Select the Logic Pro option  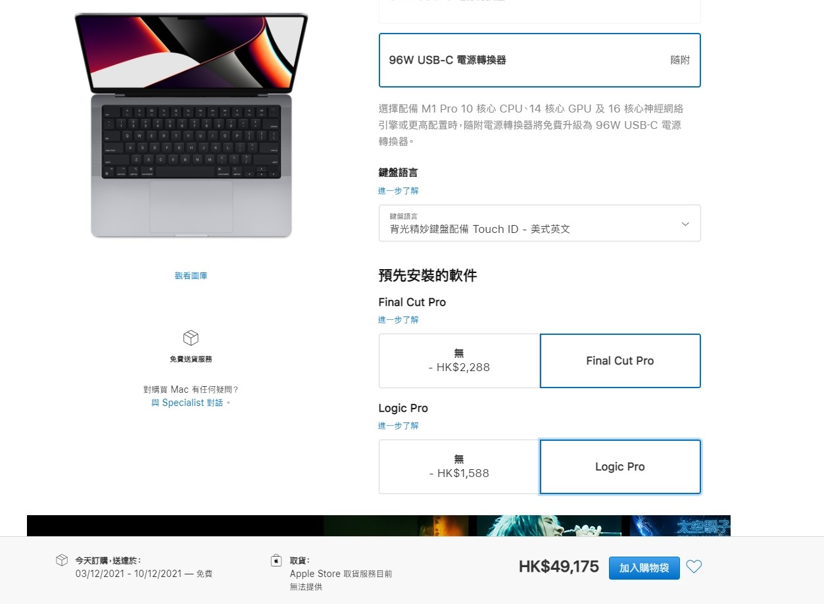click(x=620, y=466)
